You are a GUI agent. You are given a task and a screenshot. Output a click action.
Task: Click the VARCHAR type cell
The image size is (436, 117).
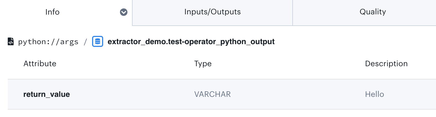(x=212, y=94)
